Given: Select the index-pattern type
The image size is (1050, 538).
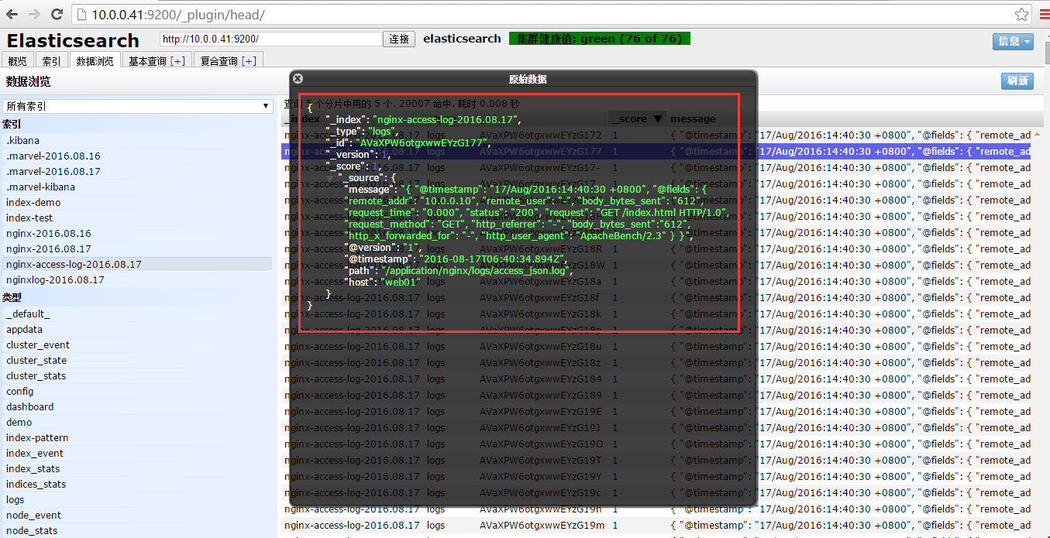Looking at the screenshot, I should (x=137, y=437).
